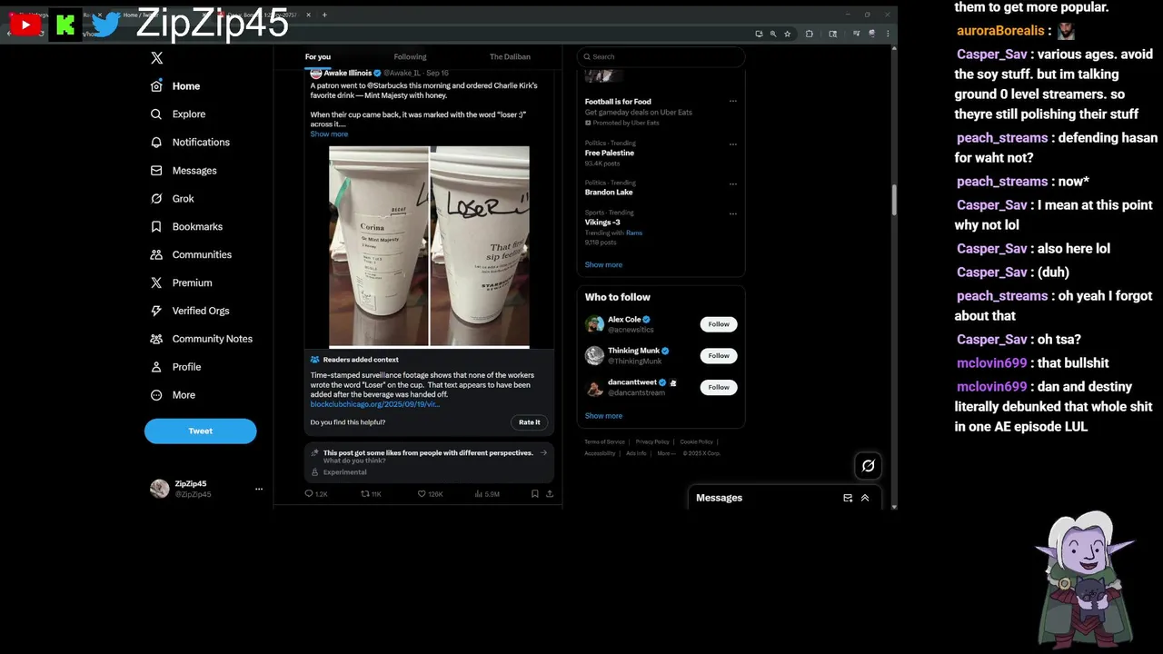The height and width of the screenshot is (654, 1163).
Task: Open Messages via its envelope icon
Action: pos(156,171)
